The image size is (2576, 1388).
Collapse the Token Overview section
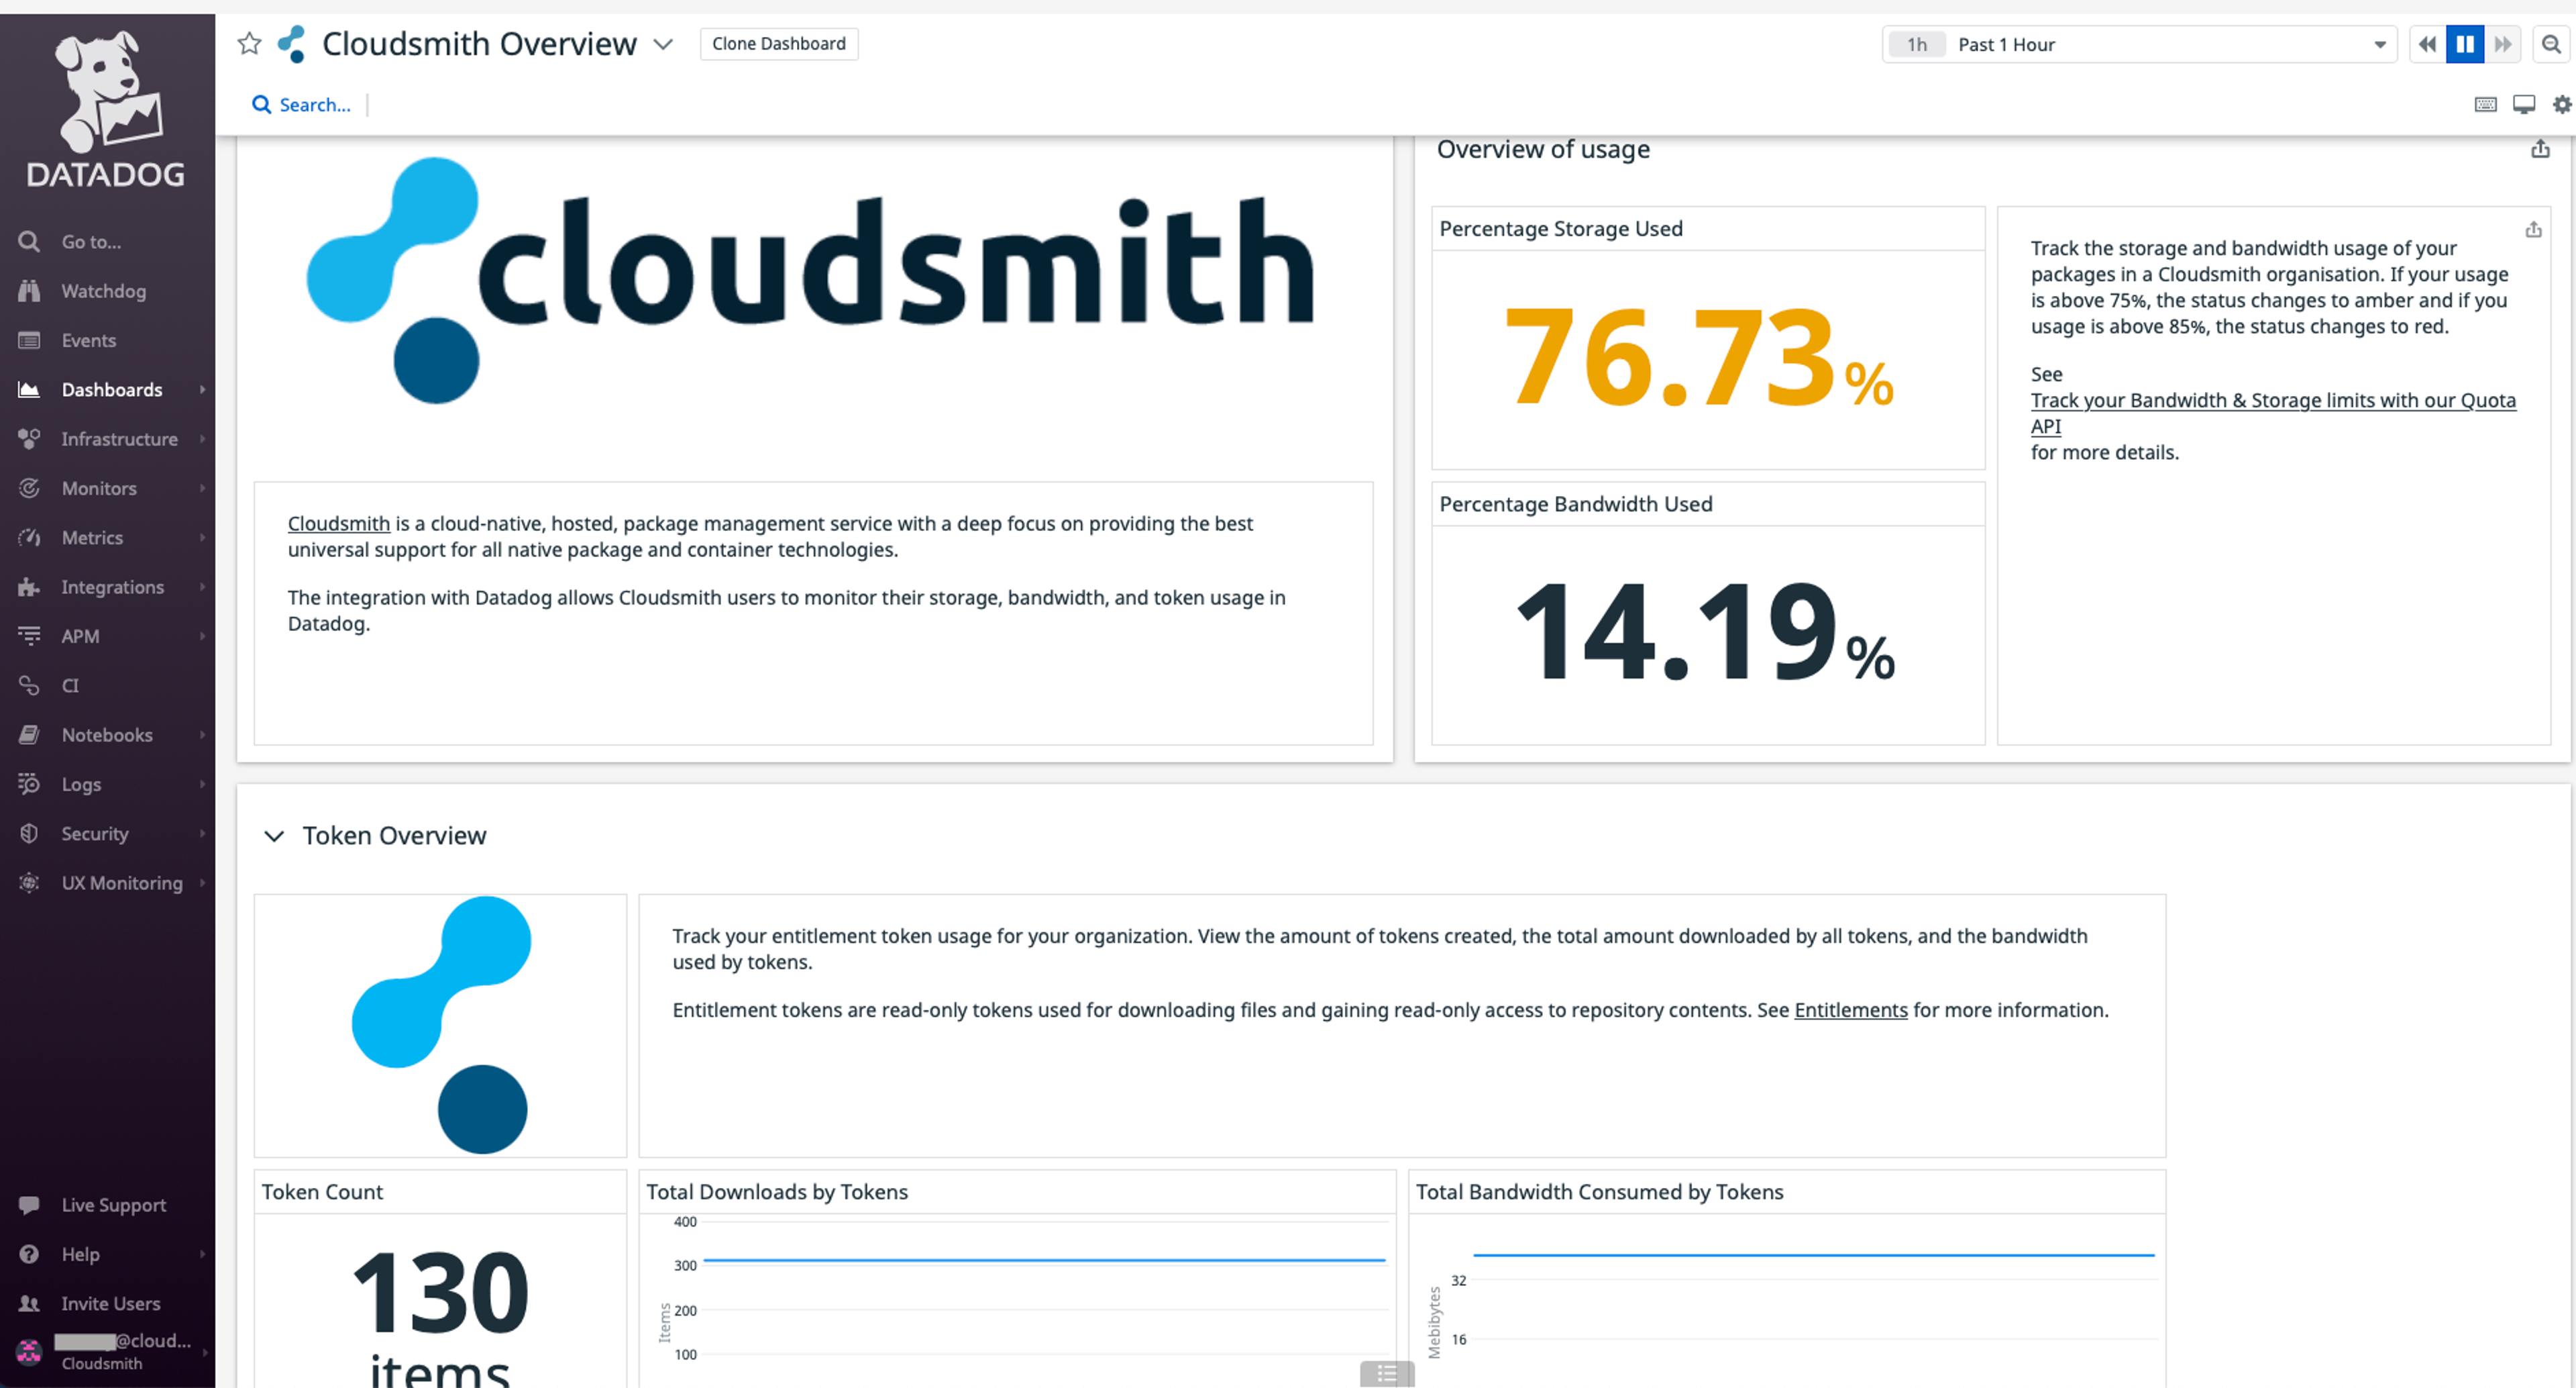point(274,836)
